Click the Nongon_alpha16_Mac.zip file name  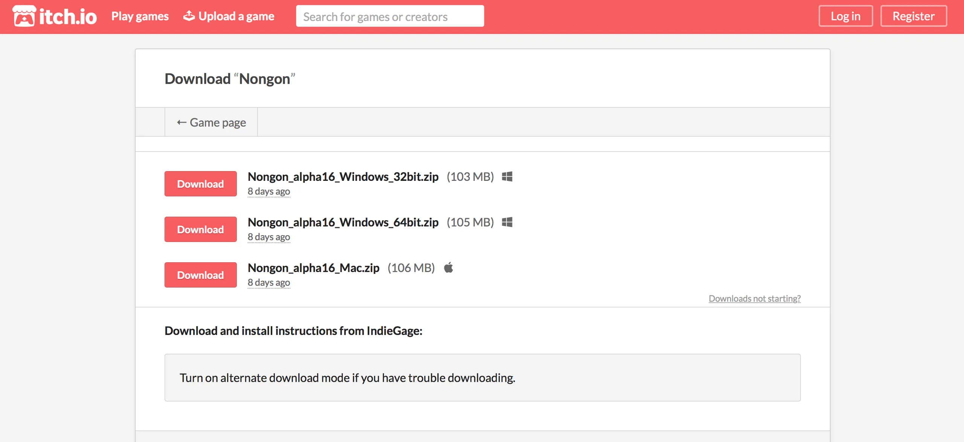(x=314, y=268)
